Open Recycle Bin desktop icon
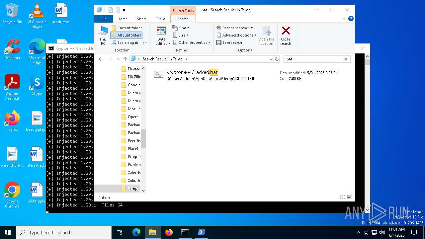Image resolution: width=425 pixels, height=239 pixels. pyautogui.click(x=12, y=14)
